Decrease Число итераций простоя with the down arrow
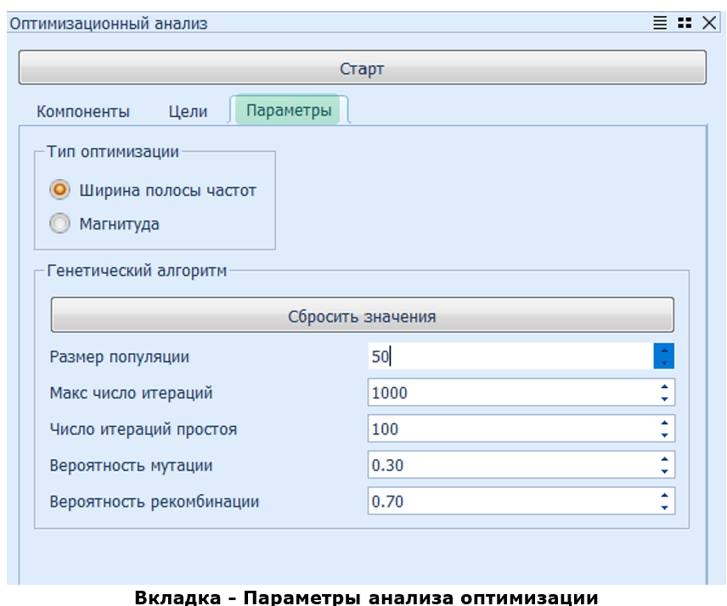727x606 pixels. coord(664,435)
